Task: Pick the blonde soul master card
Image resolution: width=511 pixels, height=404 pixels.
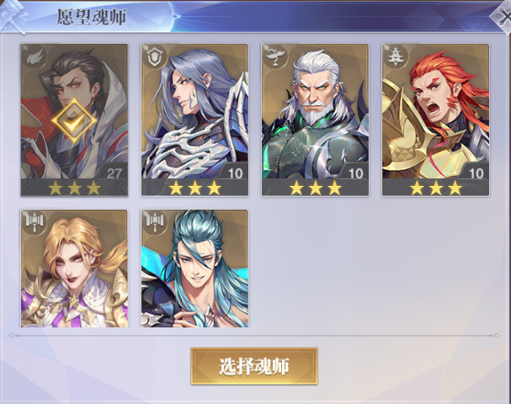Action: click(74, 268)
